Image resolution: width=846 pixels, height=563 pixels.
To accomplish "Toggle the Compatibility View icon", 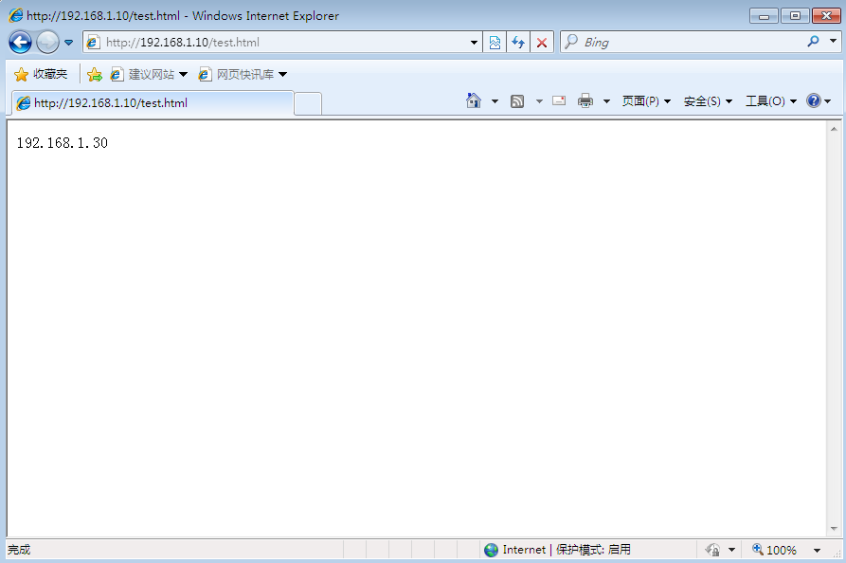I will point(495,42).
